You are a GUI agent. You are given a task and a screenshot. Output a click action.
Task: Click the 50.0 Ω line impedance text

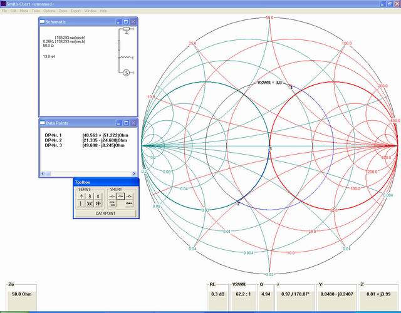point(48,46)
